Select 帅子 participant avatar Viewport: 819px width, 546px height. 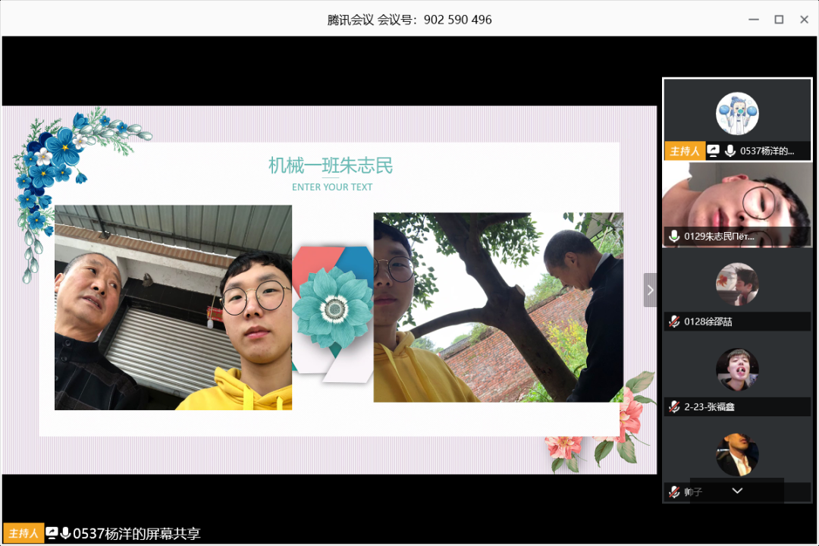[x=737, y=455]
